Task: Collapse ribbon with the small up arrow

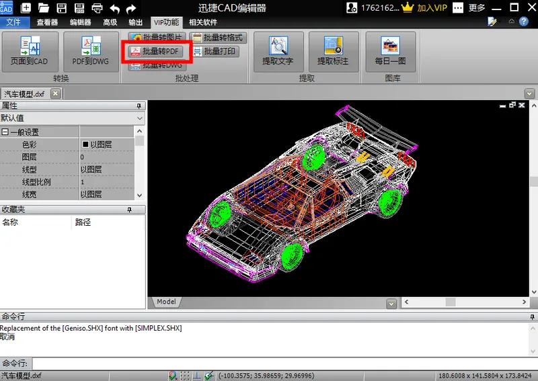Action: click(511, 22)
